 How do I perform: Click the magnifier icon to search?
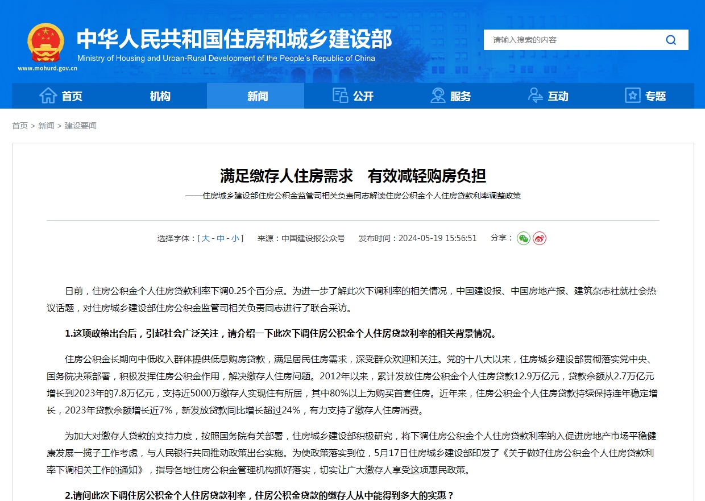(x=671, y=40)
